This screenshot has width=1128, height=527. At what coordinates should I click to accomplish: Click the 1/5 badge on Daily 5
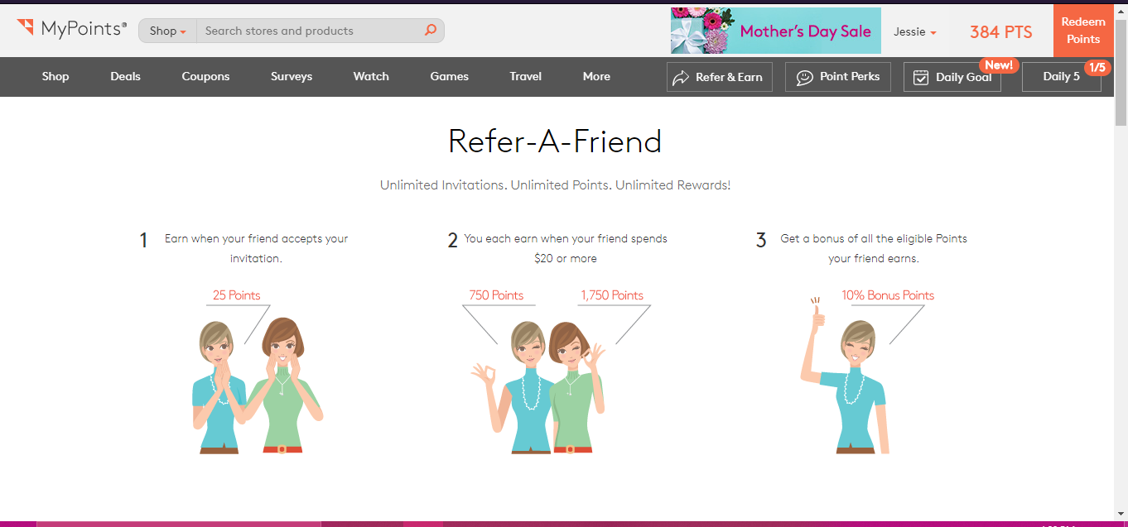pyautogui.click(x=1097, y=67)
